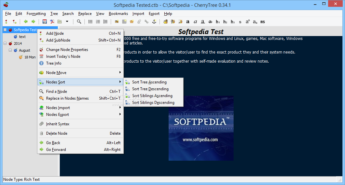Open the Formatting menu
345x185 pixels.
[x=36, y=14]
